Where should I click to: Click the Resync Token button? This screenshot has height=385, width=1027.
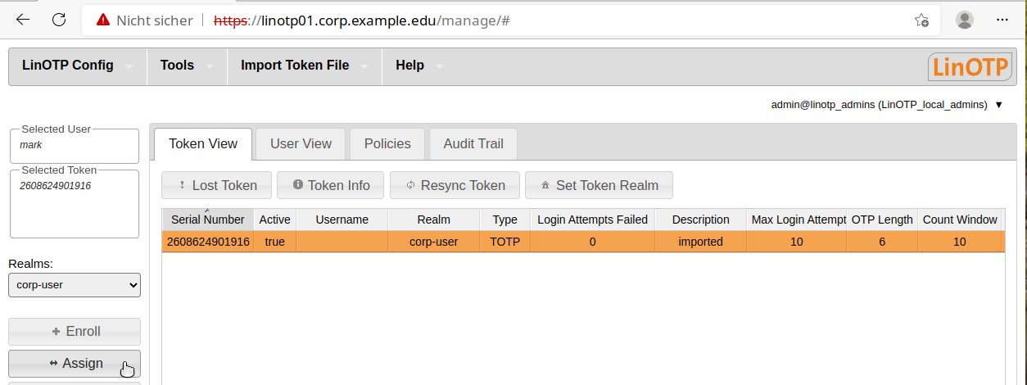[455, 185]
